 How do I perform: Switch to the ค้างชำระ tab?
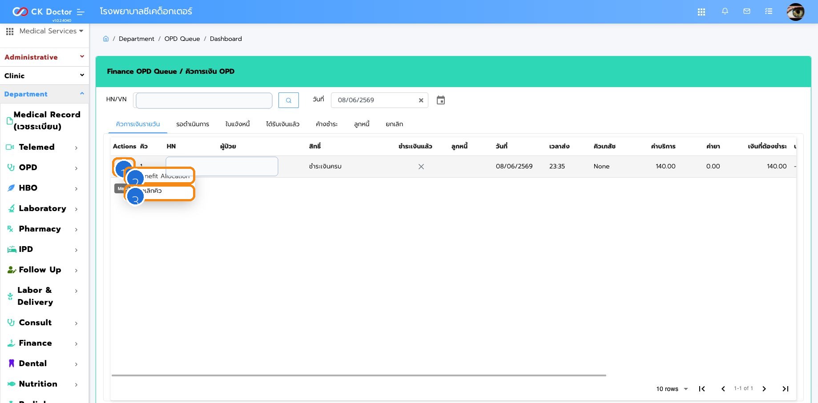pyautogui.click(x=327, y=124)
